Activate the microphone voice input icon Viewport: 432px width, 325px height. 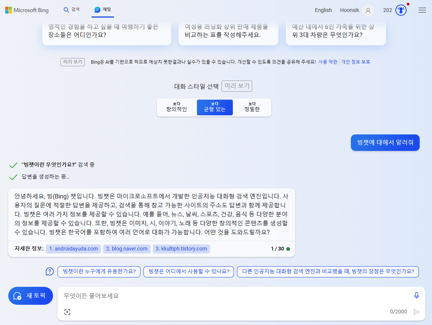click(x=416, y=295)
